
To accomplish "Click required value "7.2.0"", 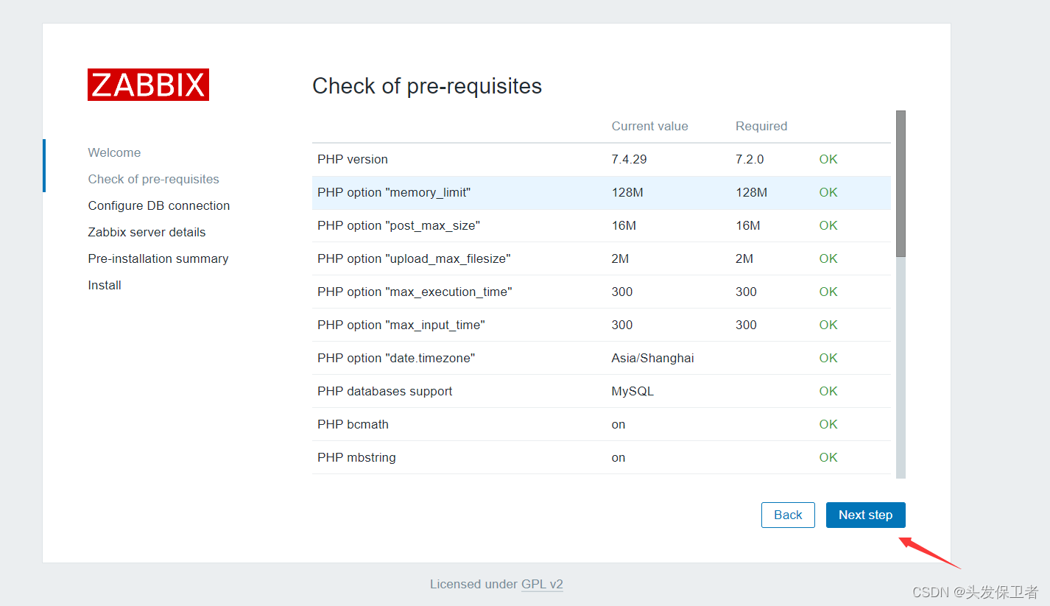I will (x=750, y=159).
